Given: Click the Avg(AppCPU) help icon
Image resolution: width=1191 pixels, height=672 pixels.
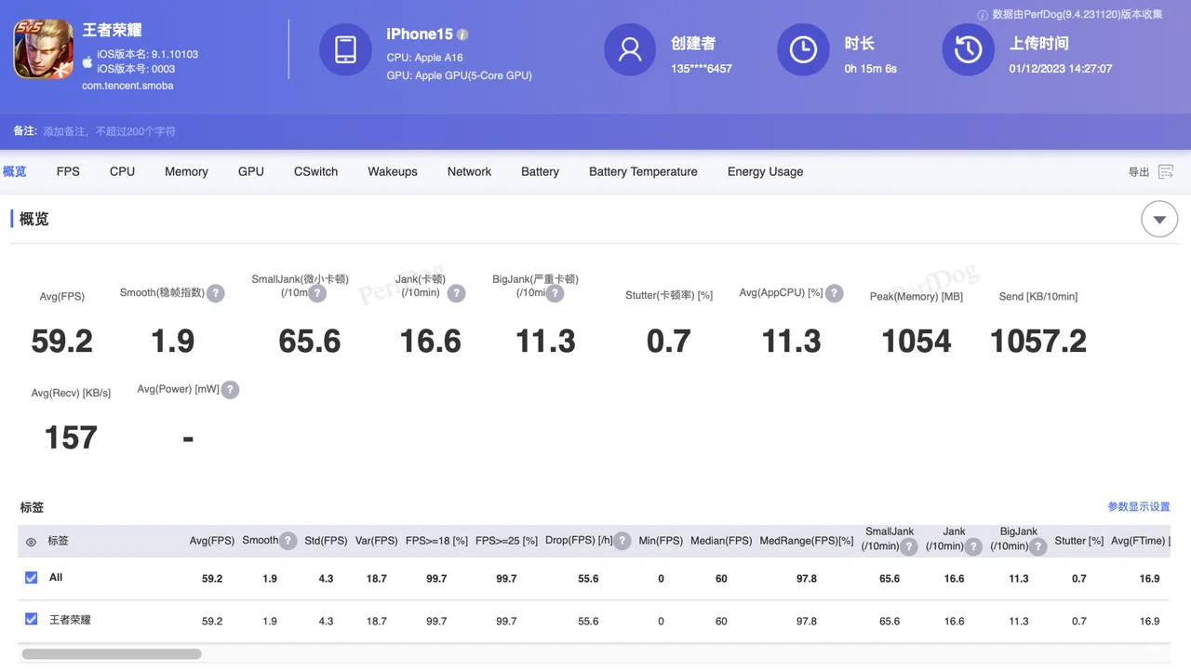Looking at the screenshot, I should (835, 293).
